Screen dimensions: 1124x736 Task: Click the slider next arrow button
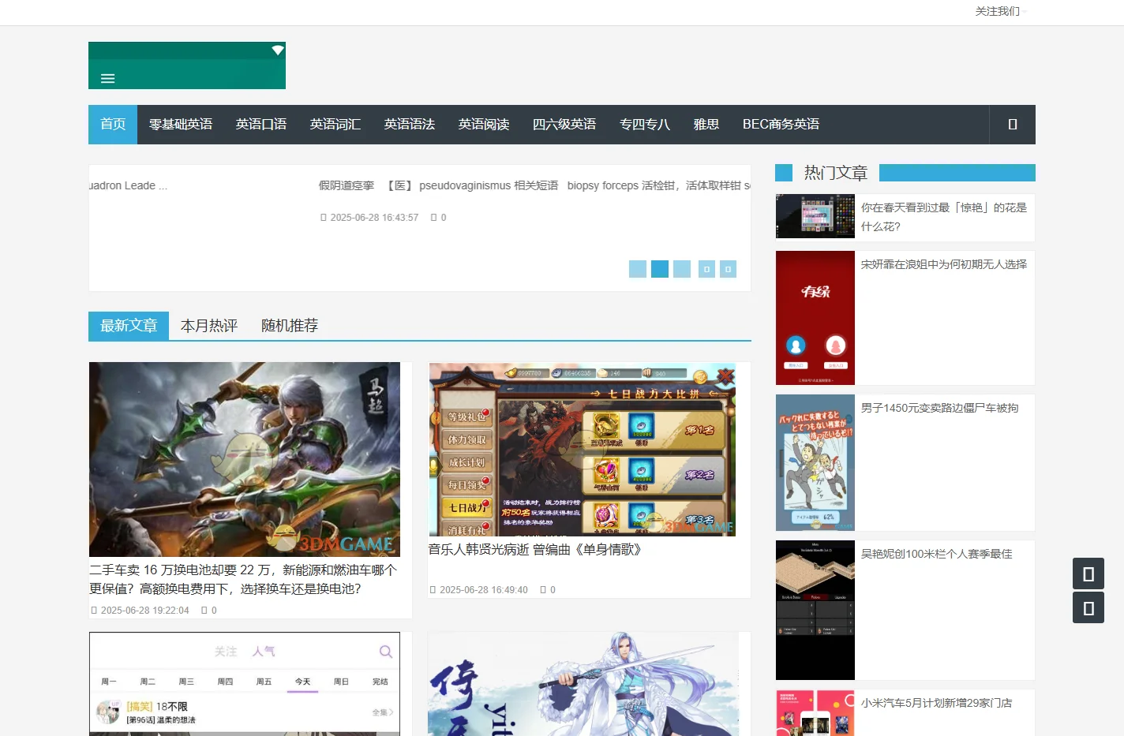tap(728, 269)
